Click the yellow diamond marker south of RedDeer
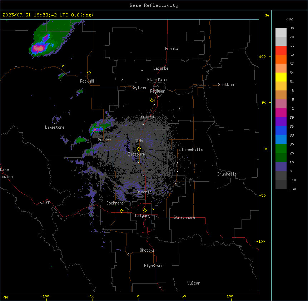Screen dimensions: 308x301 [152, 100]
